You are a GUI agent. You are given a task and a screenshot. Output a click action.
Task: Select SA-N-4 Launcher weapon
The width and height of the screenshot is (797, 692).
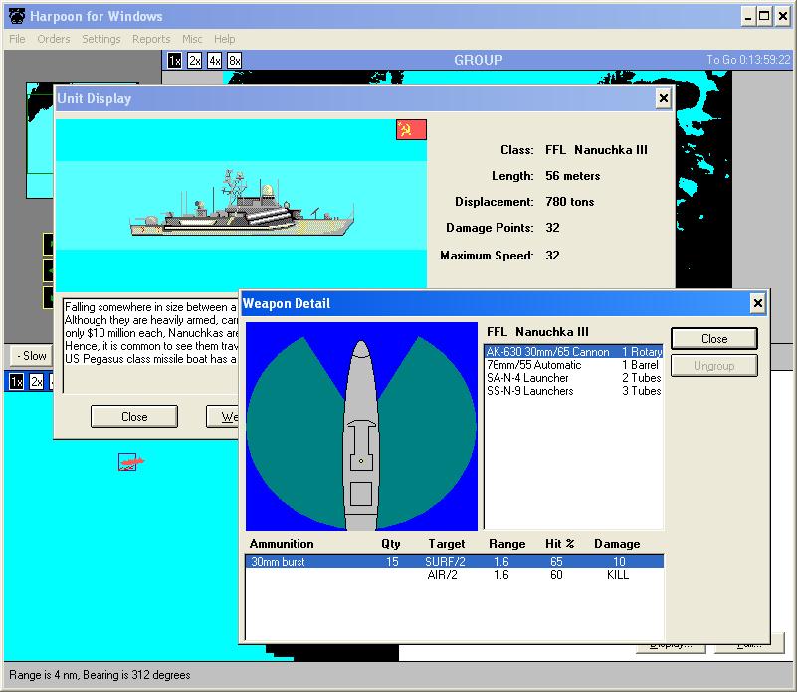(x=573, y=378)
